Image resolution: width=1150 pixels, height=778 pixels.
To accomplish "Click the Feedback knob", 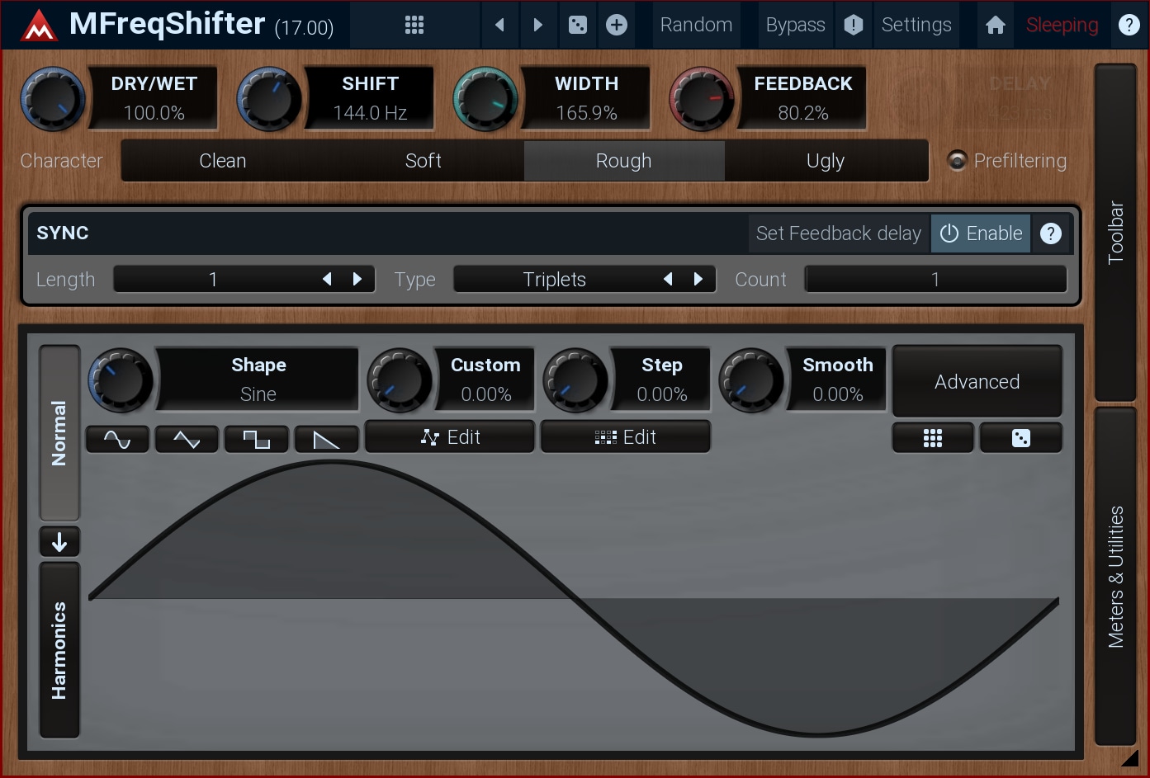I will [x=701, y=99].
